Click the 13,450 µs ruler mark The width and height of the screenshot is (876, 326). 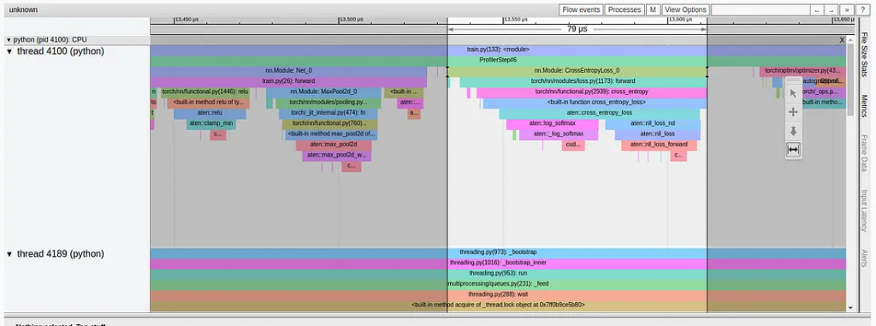point(186,19)
